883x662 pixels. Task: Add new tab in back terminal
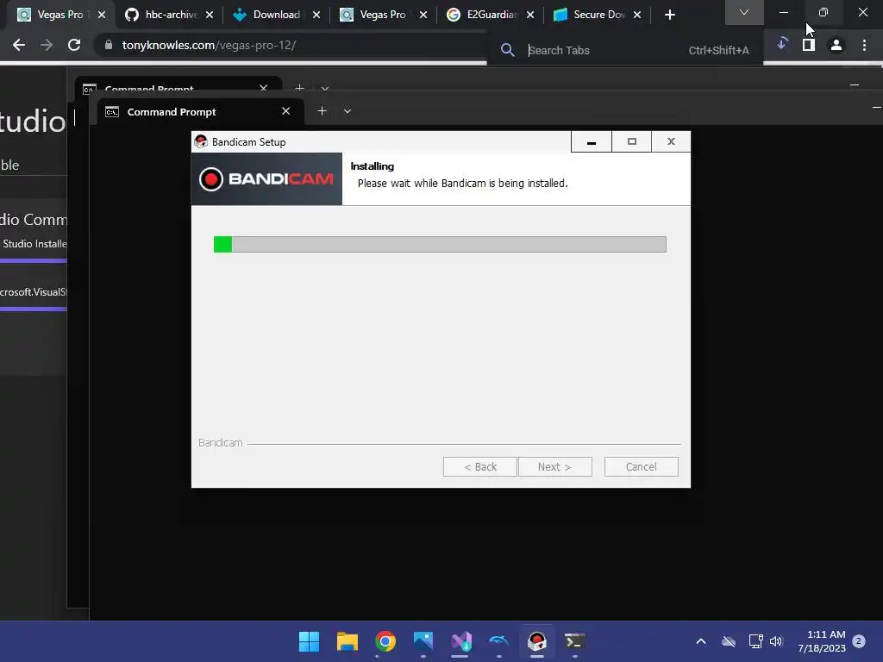pos(299,88)
